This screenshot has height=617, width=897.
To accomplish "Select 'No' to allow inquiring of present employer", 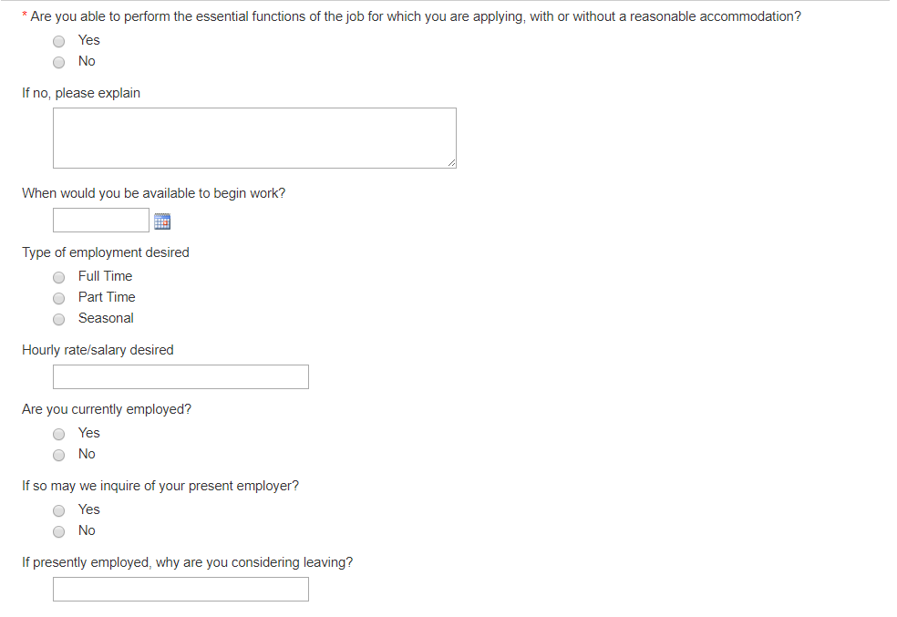I will 58,530.
